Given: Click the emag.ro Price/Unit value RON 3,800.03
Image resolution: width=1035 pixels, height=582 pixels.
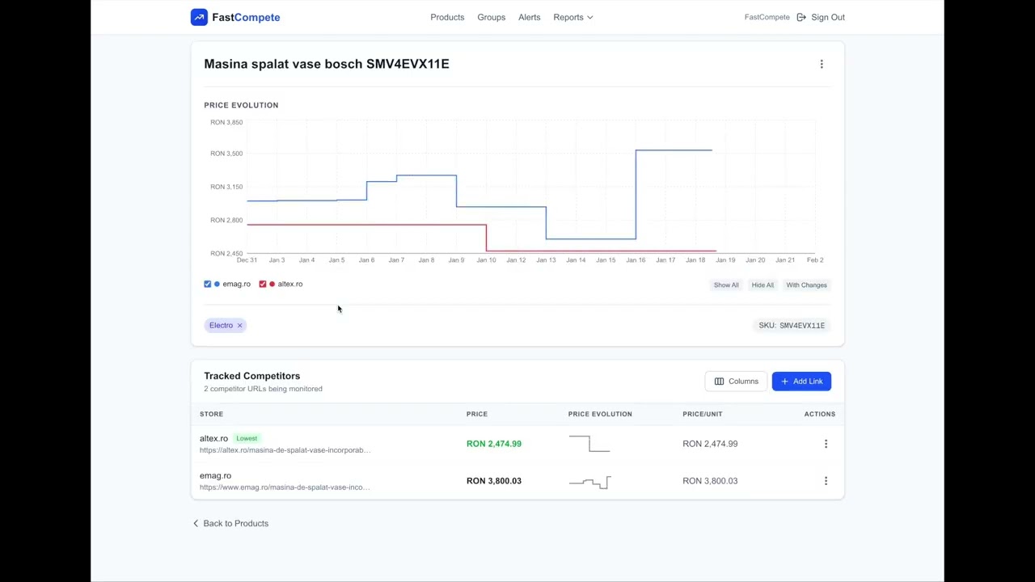Looking at the screenshot, I should point(710,481).
